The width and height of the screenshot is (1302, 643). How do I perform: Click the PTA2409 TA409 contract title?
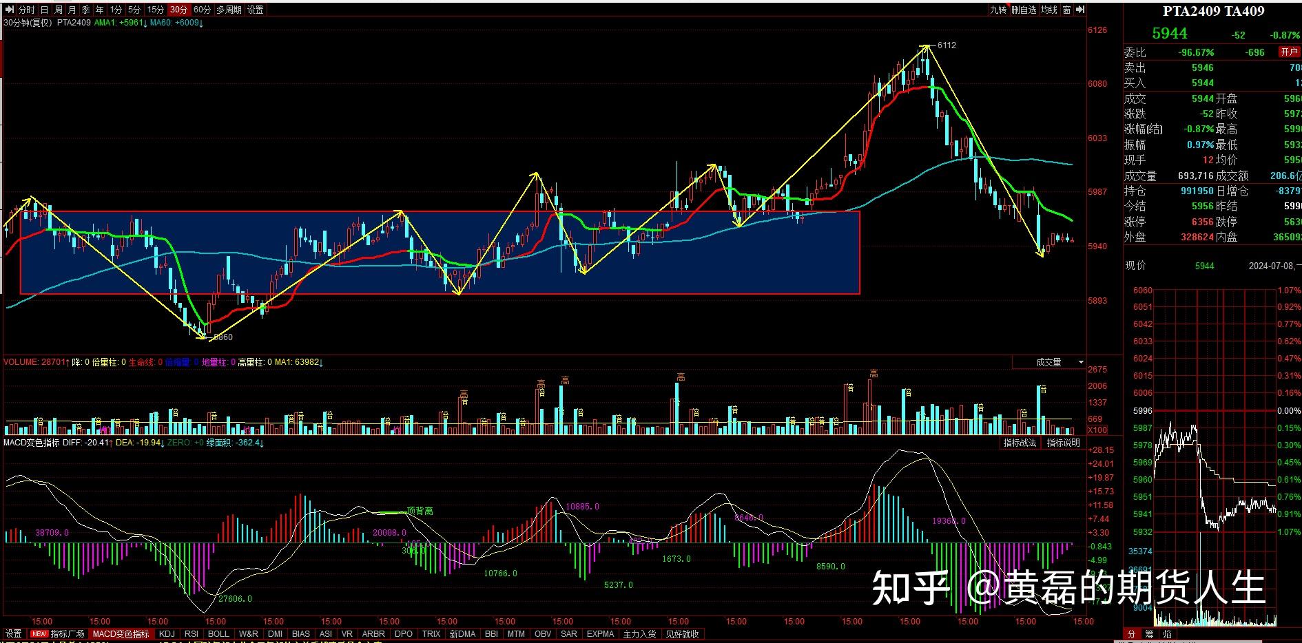[x=1214, y=11]
